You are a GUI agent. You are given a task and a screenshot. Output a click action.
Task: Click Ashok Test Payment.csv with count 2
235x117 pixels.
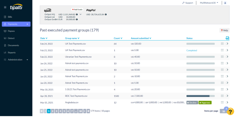point(77,76)
